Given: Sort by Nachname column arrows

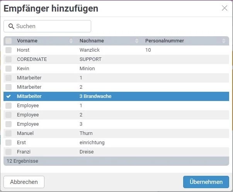Looking at the screenshot, I should 137,41.
